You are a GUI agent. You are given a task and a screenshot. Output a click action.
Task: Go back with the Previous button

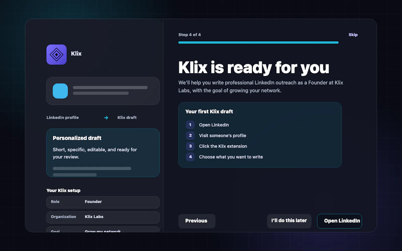point(197,221)
